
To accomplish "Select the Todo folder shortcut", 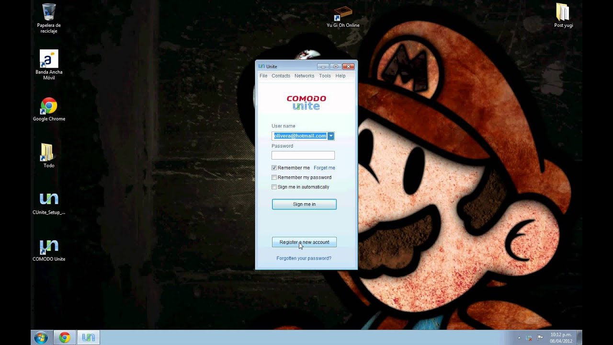I will pos(49,156).
